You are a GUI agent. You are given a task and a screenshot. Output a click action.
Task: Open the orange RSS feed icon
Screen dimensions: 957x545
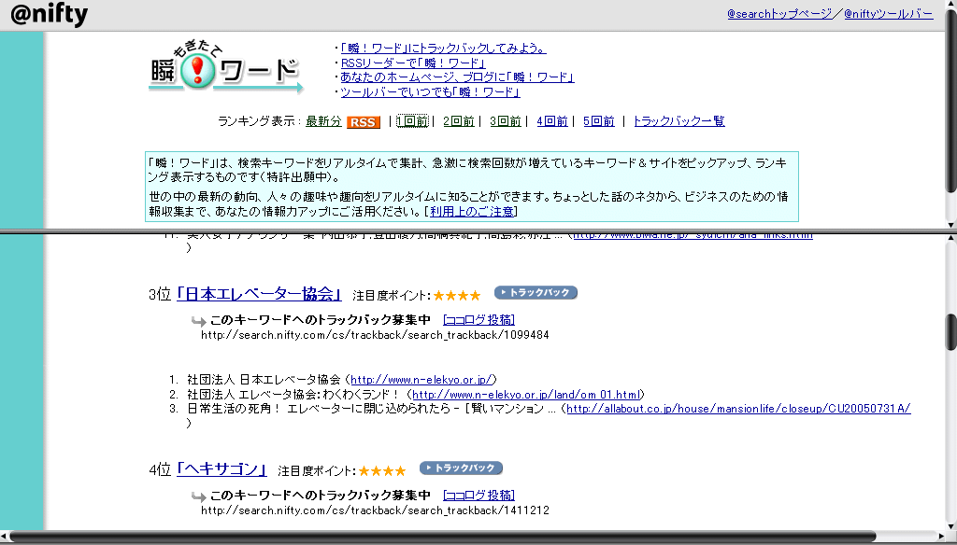364,122
